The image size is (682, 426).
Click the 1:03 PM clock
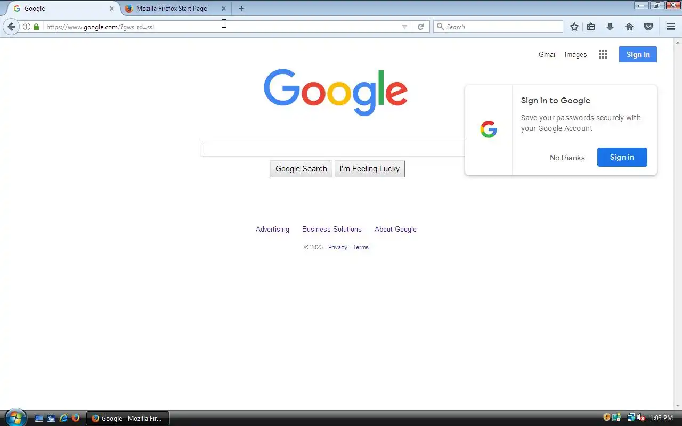point(662,418)
